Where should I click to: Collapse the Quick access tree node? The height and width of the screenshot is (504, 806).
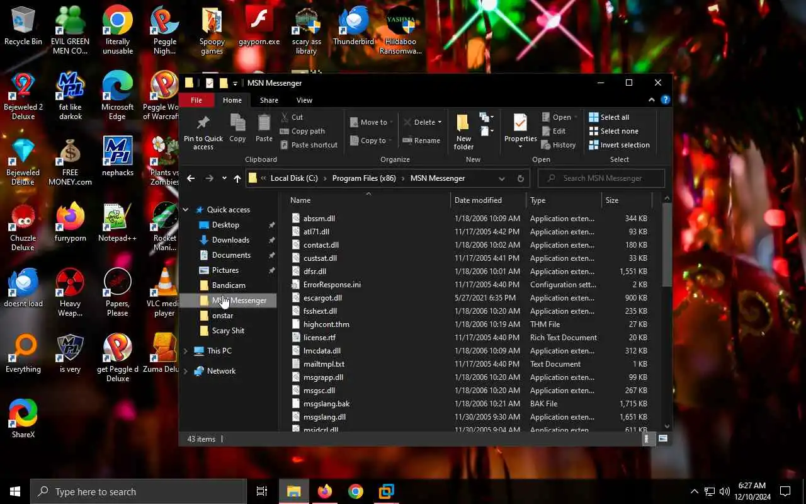point(186,210)
